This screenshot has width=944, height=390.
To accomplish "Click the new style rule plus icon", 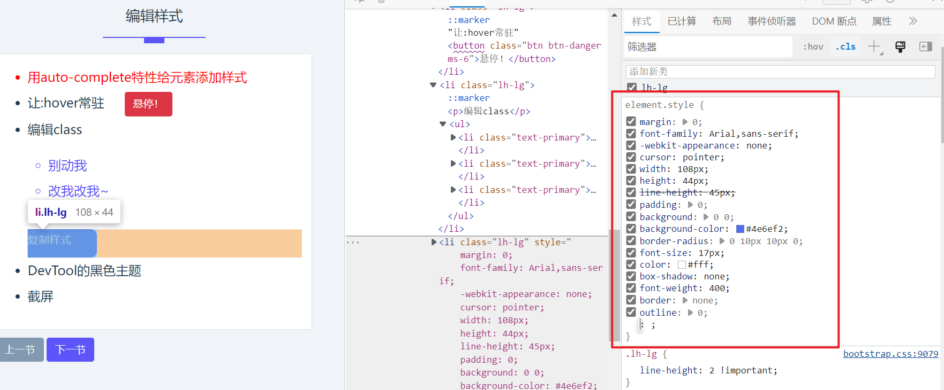I will point(874,46).
